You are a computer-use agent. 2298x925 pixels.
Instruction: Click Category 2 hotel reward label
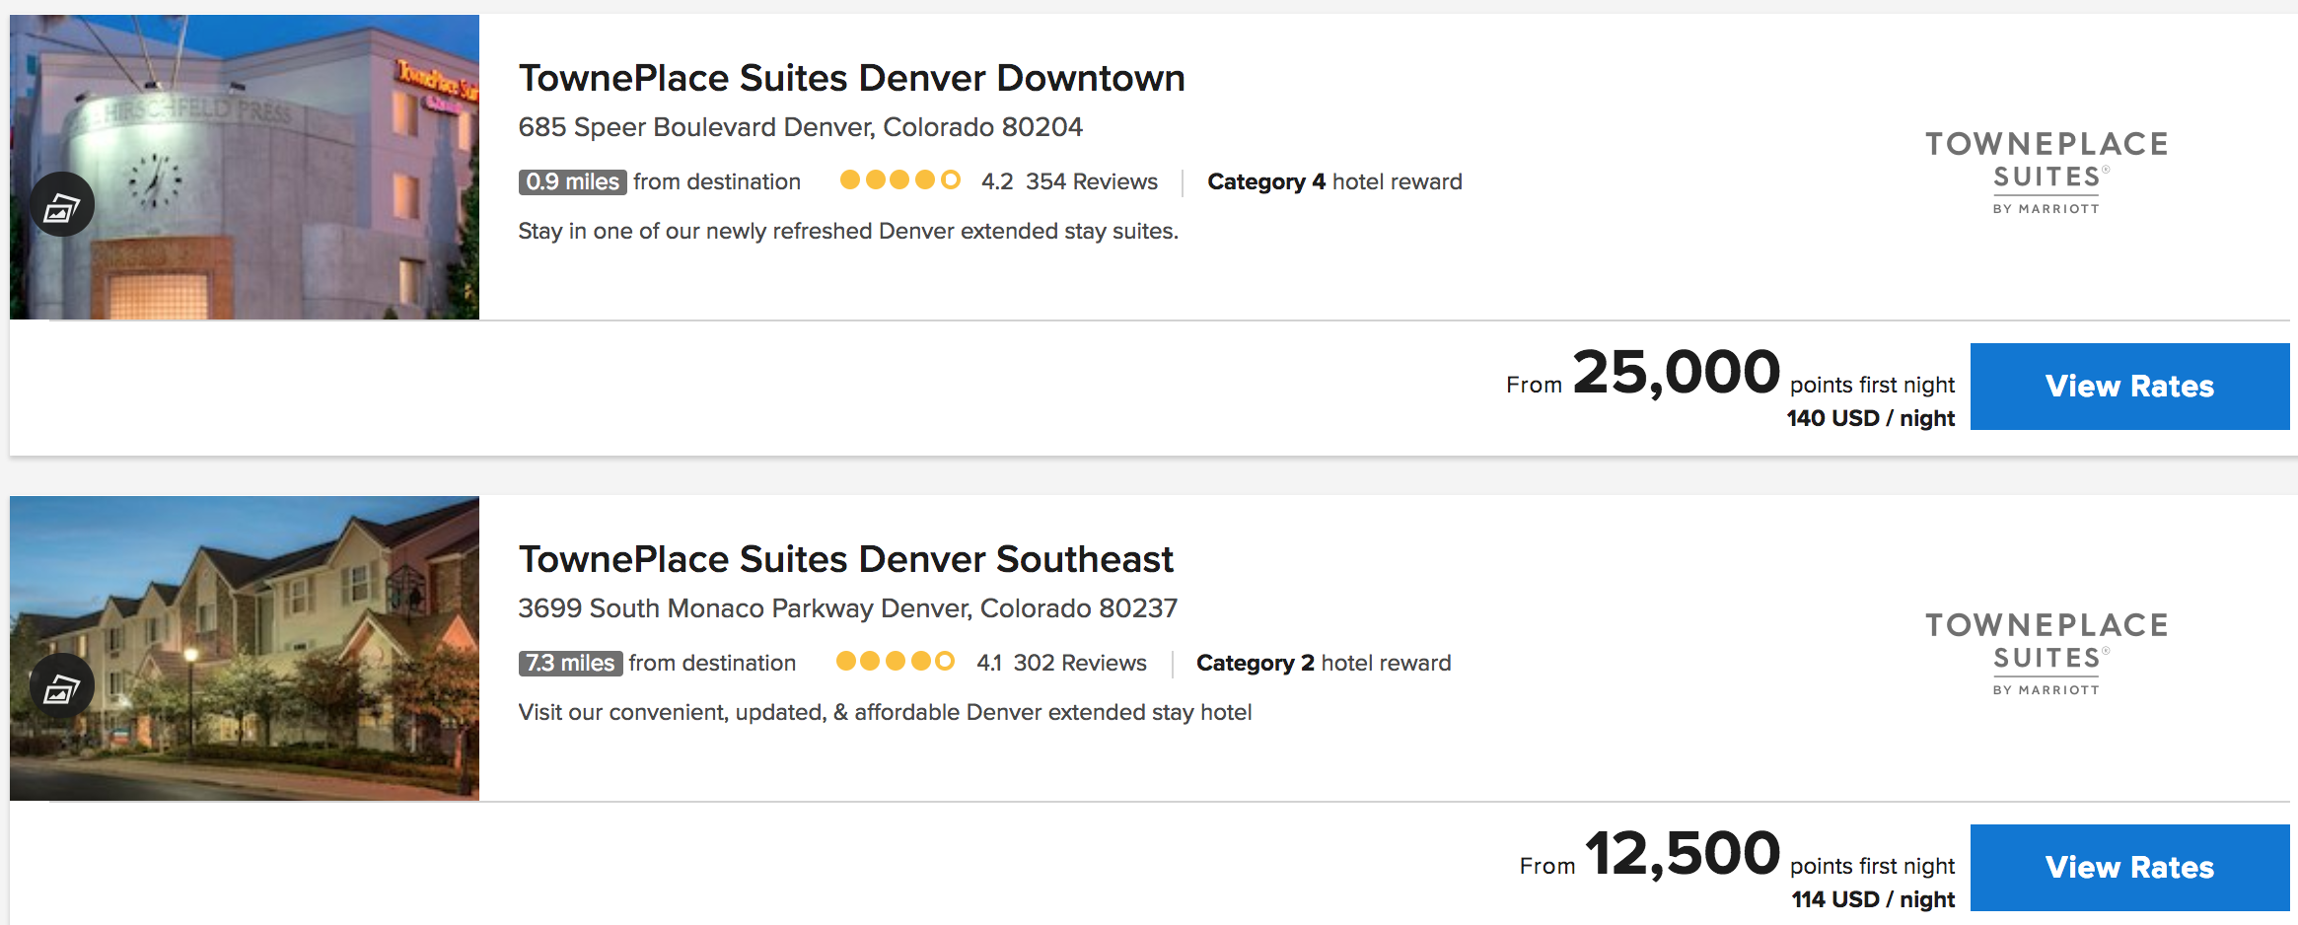pyautogui.click(x=1324, y=663)
